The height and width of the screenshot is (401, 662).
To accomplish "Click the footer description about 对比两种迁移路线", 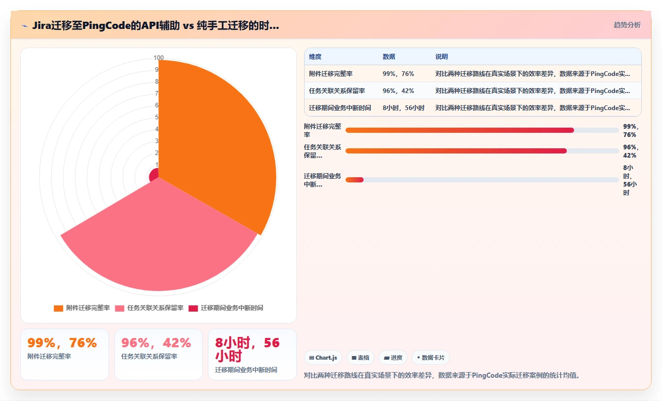I will pyautogui.click(x=442, y=375).
